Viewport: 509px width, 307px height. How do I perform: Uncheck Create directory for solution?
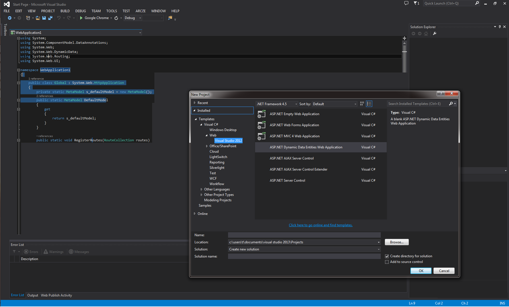387,256
